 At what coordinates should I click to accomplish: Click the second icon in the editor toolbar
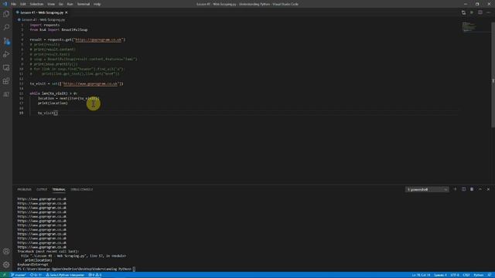(472, 12)
